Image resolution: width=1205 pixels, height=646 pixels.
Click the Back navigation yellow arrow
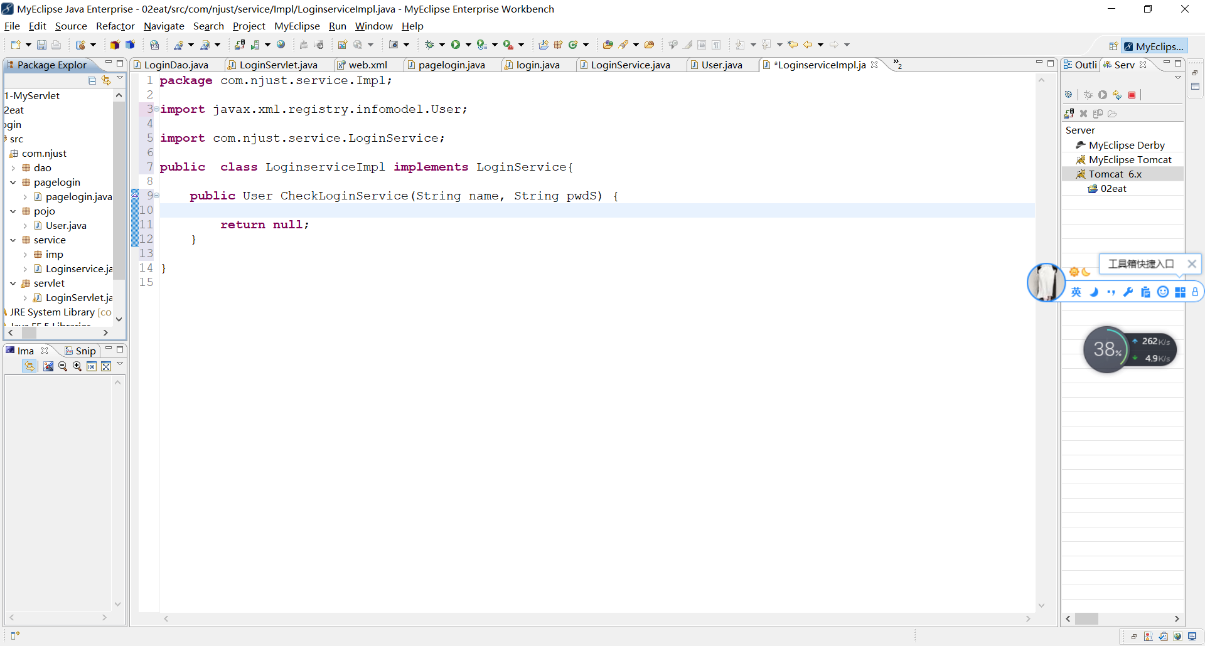[x=808, y=45]
